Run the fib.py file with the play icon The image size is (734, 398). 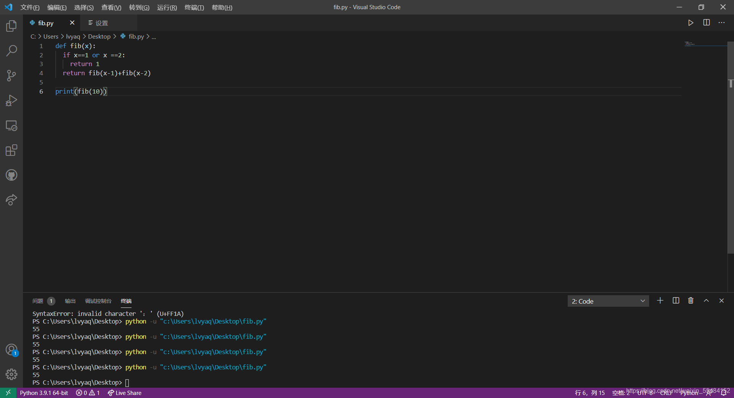[x=690, y=23]
